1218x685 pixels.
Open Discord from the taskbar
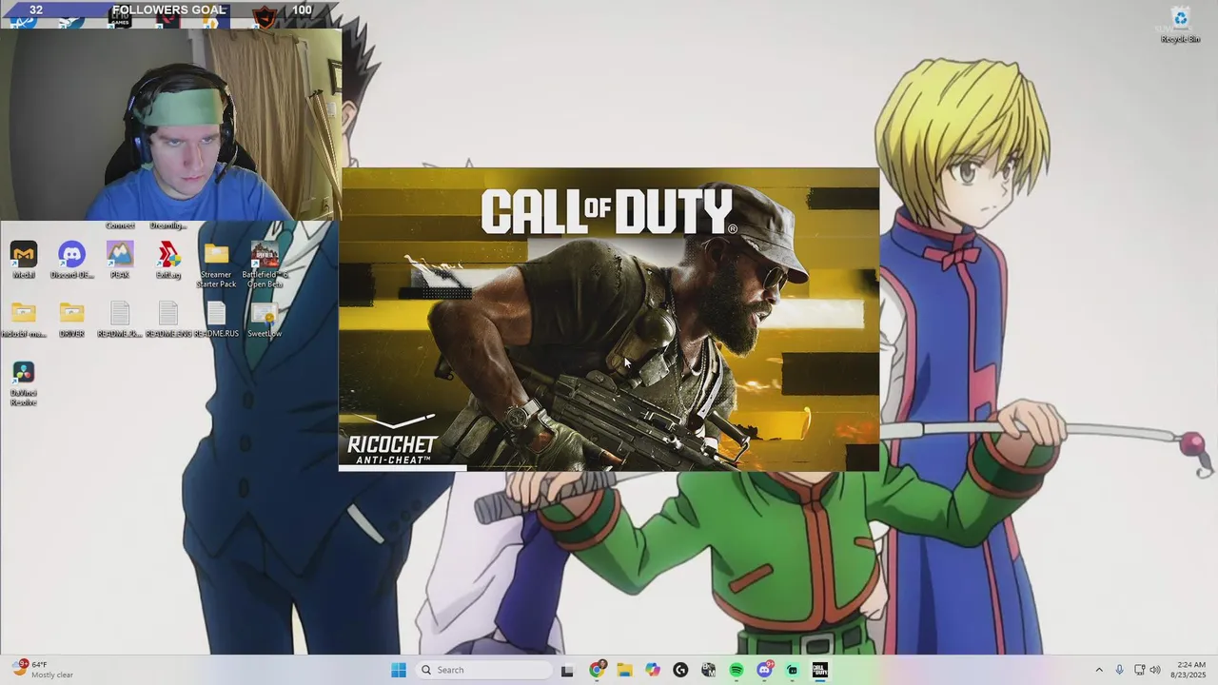coord(764,670)
